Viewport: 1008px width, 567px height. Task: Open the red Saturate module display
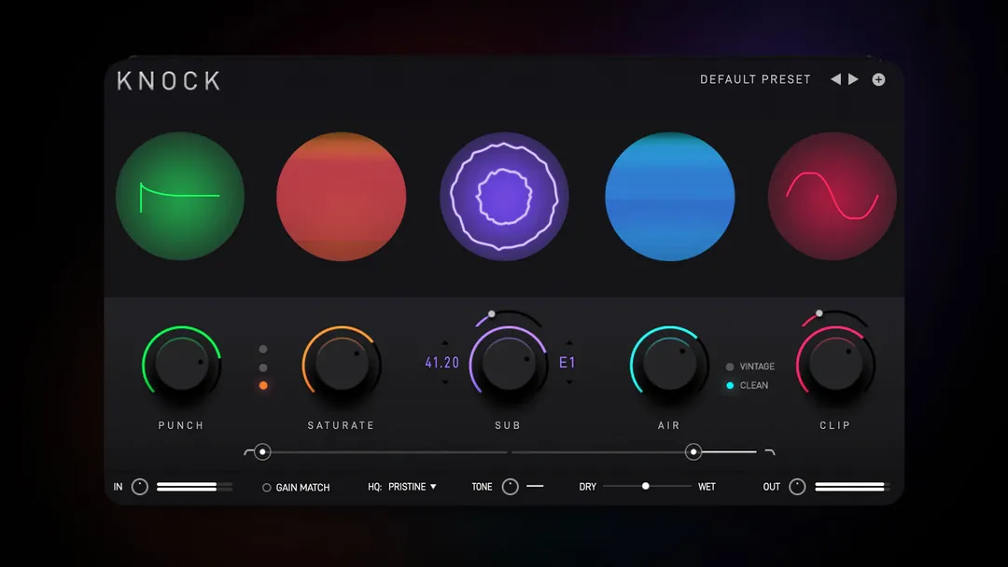point(341,195)
